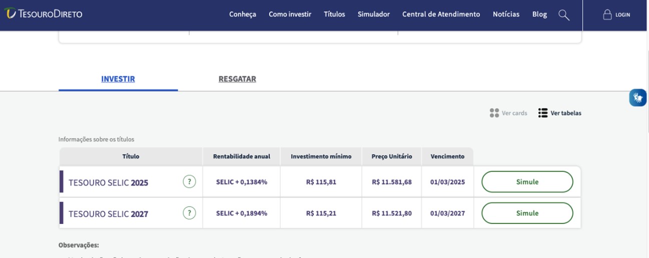Visit the Blog link
This screenshot has width=649, height=258.
pyautogui.click(x=539, y=14)
